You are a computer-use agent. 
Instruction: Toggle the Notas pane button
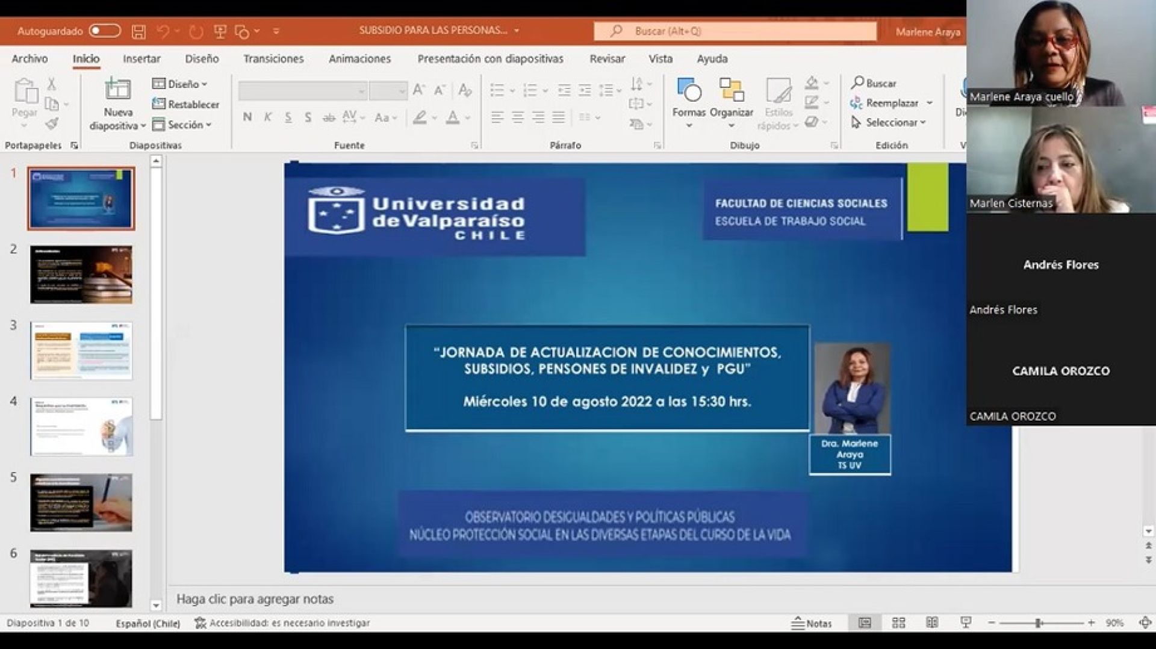click(811, 623)
